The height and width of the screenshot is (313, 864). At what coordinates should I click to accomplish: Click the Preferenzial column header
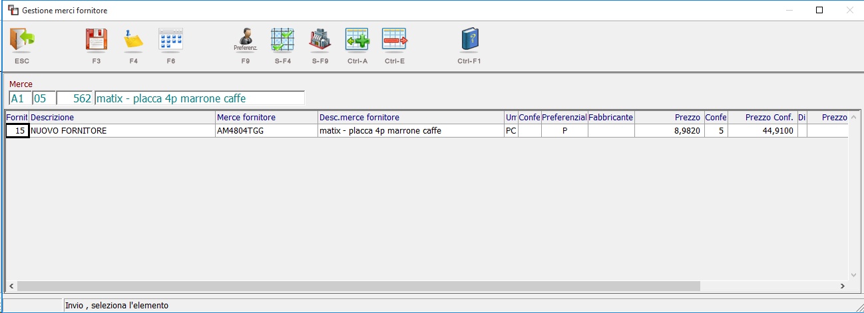point(564,118)
